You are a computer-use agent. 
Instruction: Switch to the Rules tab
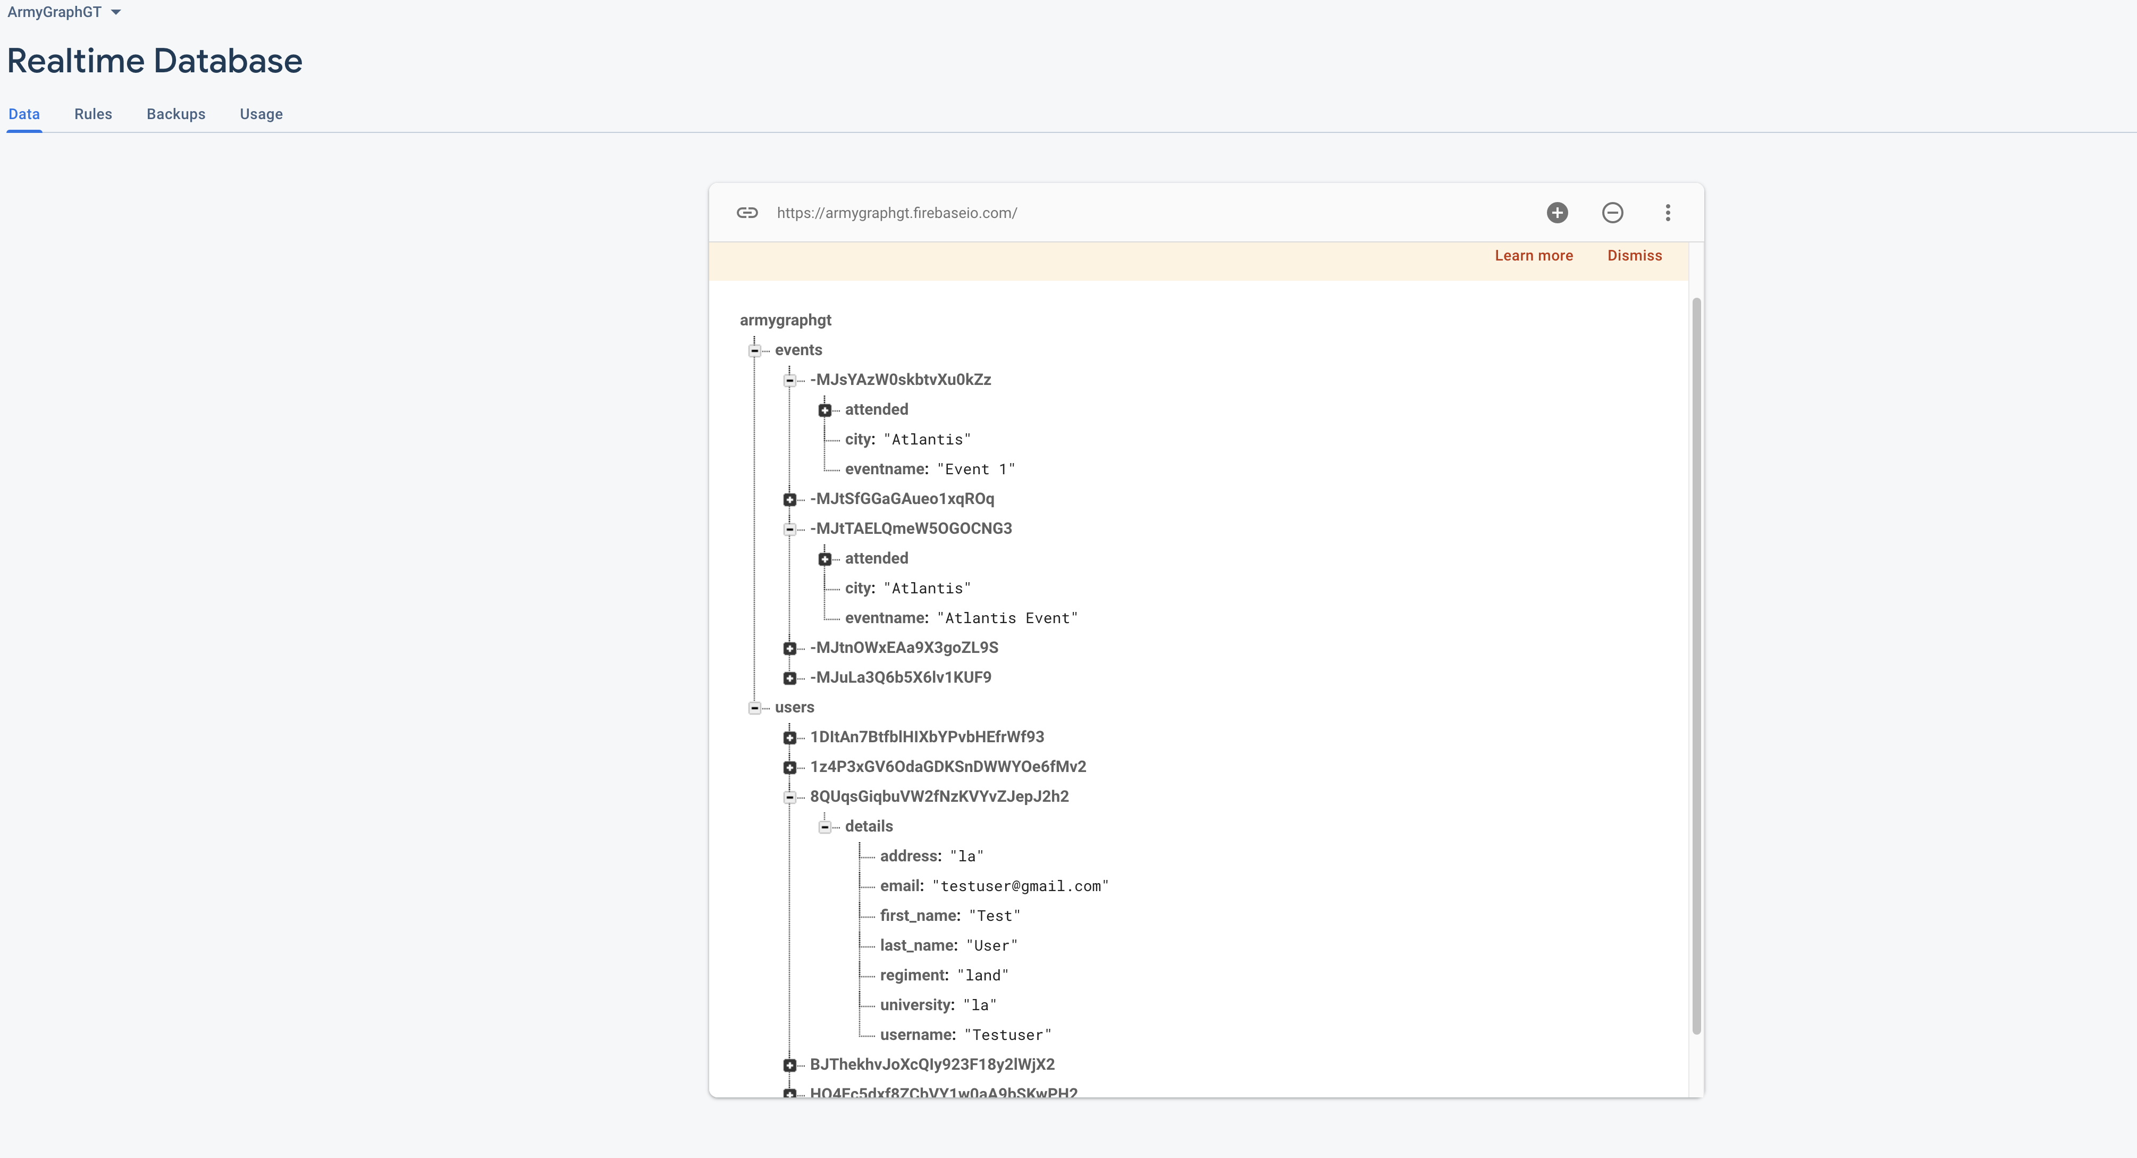93,114
